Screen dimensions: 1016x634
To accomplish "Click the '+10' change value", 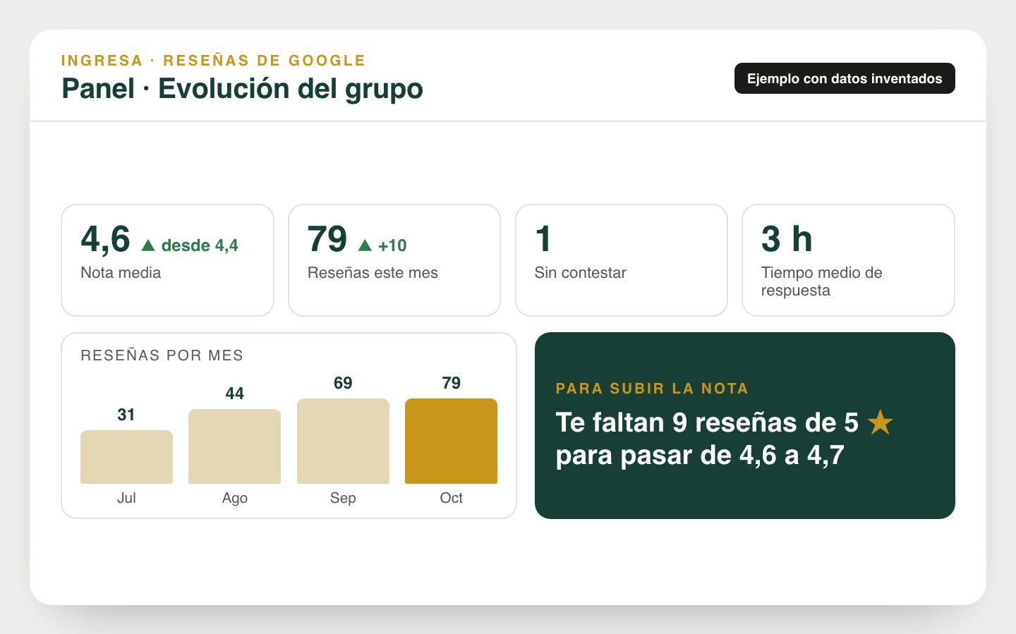I will click(x=392, y=245).
